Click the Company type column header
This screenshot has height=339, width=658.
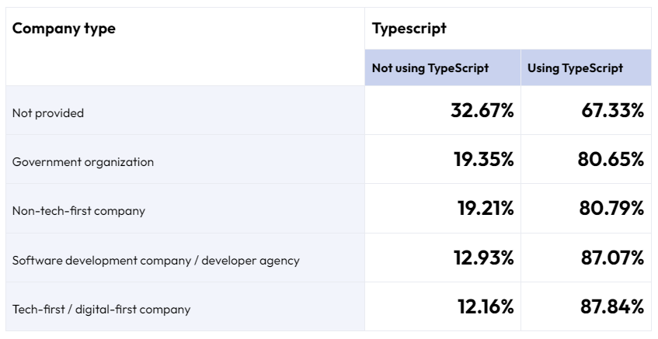pyautogui.click(x=64, y=29)
